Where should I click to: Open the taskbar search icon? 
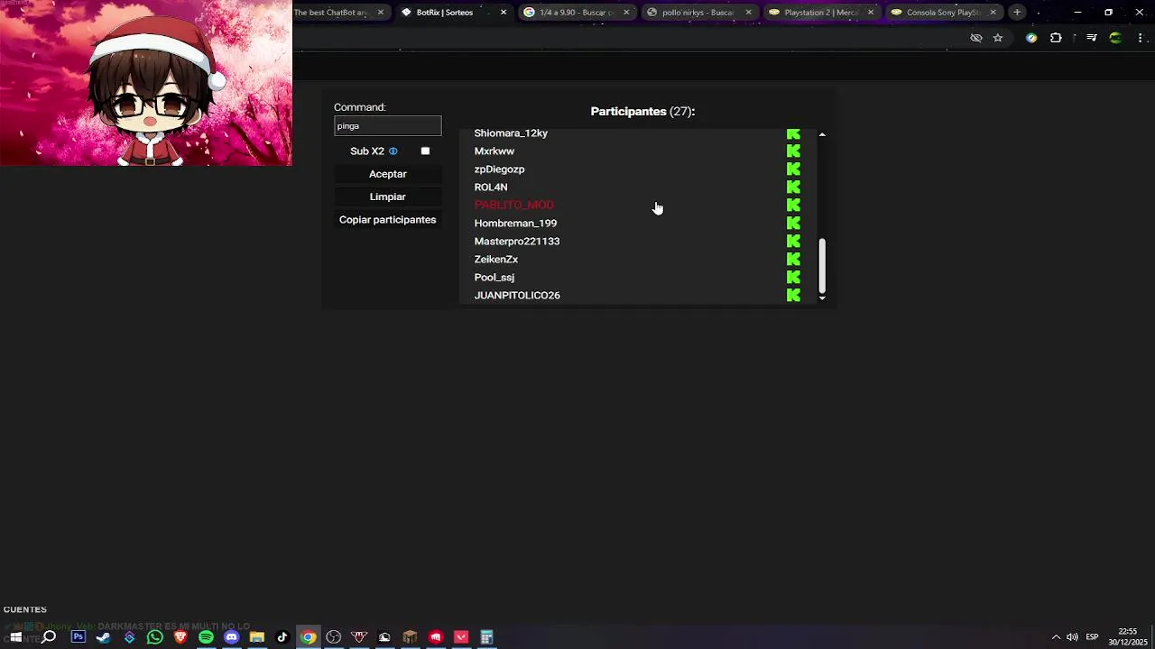pyautogui.click(x=49, y=637)
